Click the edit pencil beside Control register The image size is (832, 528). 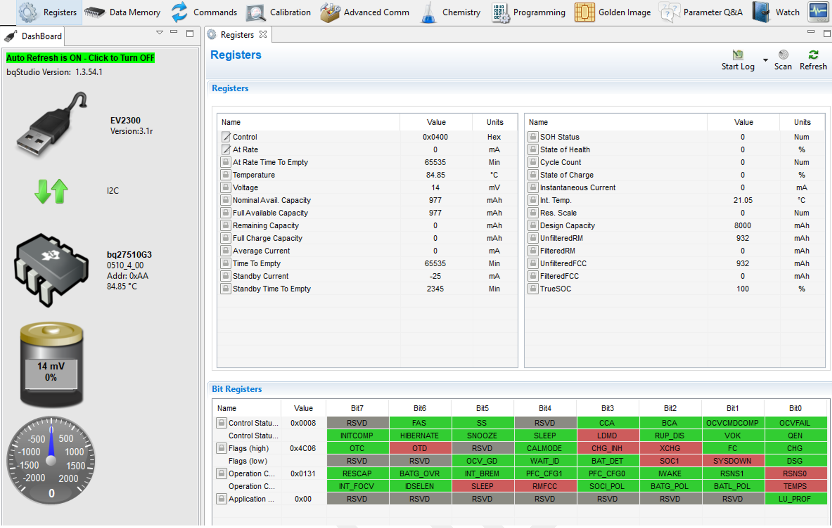[x=226, y=137]
